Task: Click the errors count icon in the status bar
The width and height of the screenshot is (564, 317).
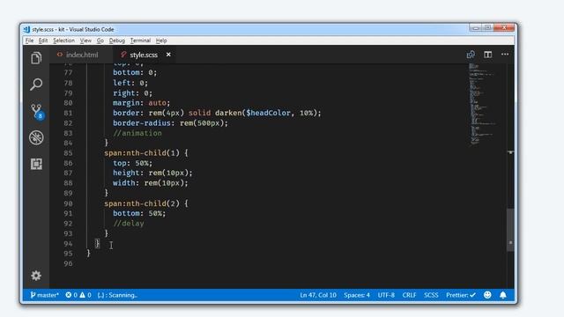Action: coord(69,295)
